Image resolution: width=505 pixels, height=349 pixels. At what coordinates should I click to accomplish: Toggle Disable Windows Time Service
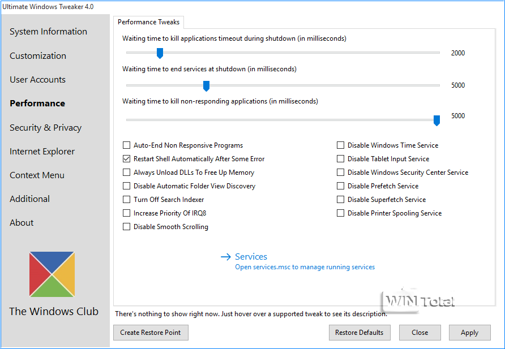(341, 145)
